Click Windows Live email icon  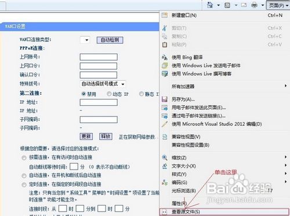[165, 66]
